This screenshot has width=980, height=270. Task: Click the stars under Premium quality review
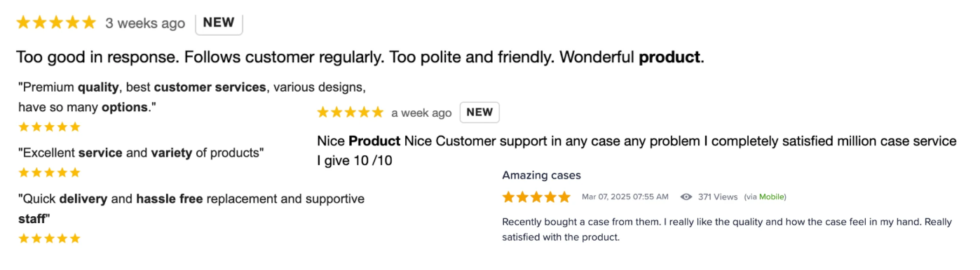coord(50,127)
